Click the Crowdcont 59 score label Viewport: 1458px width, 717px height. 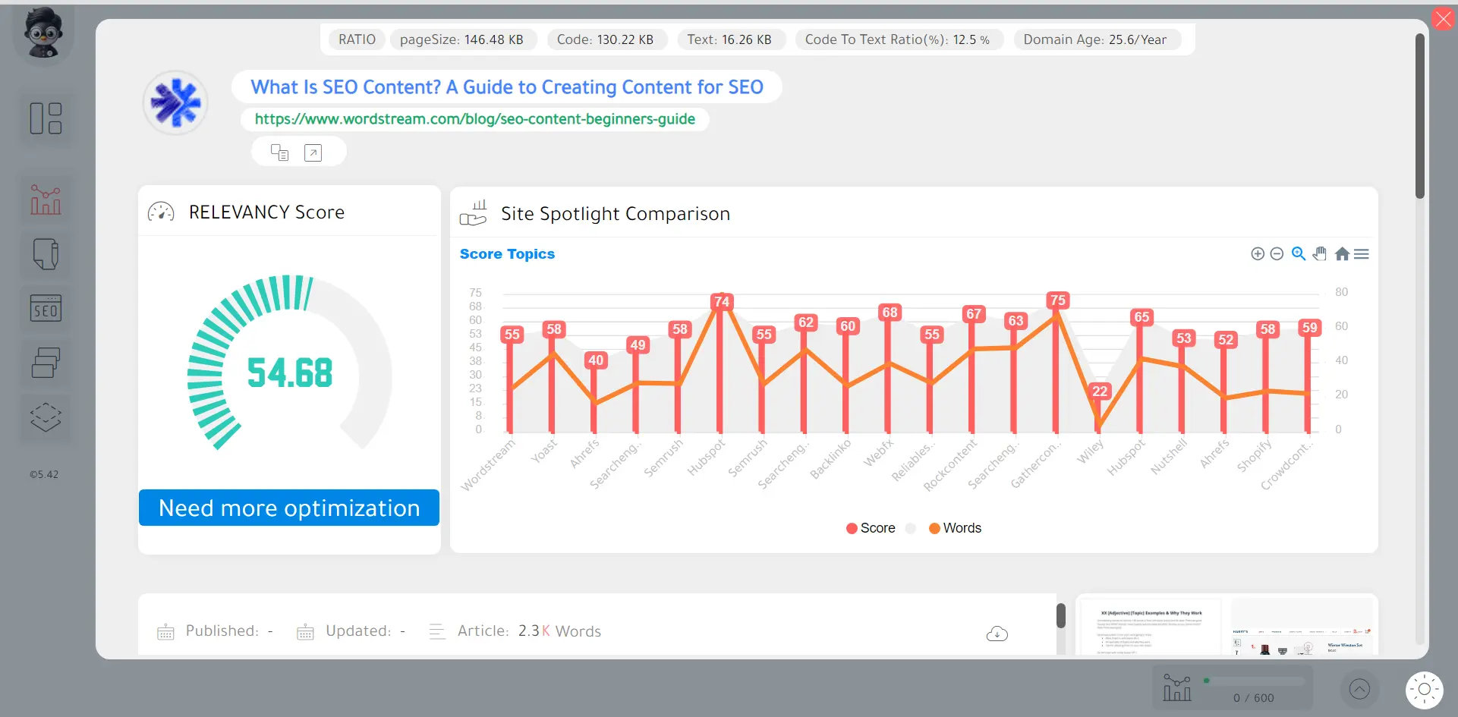click(x=1309, y=327)
